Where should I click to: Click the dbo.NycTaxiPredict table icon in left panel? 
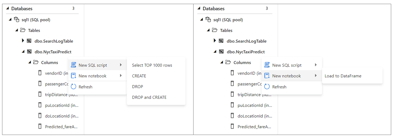click(29, 52)
